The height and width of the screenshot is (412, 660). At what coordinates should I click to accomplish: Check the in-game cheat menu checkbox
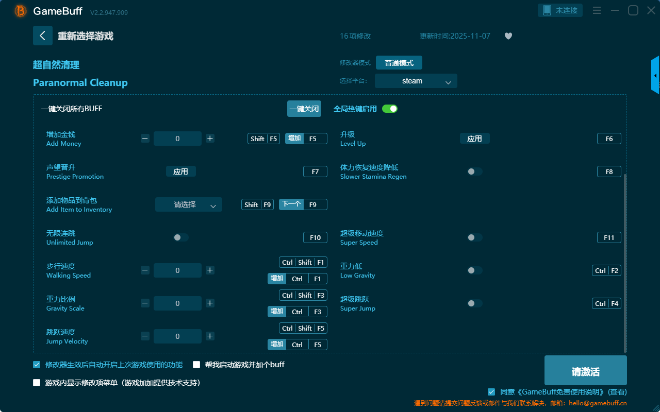tap(37, 383)
